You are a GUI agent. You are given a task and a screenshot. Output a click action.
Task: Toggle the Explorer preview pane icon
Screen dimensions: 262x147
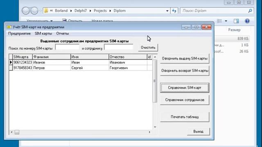(236, 21)
